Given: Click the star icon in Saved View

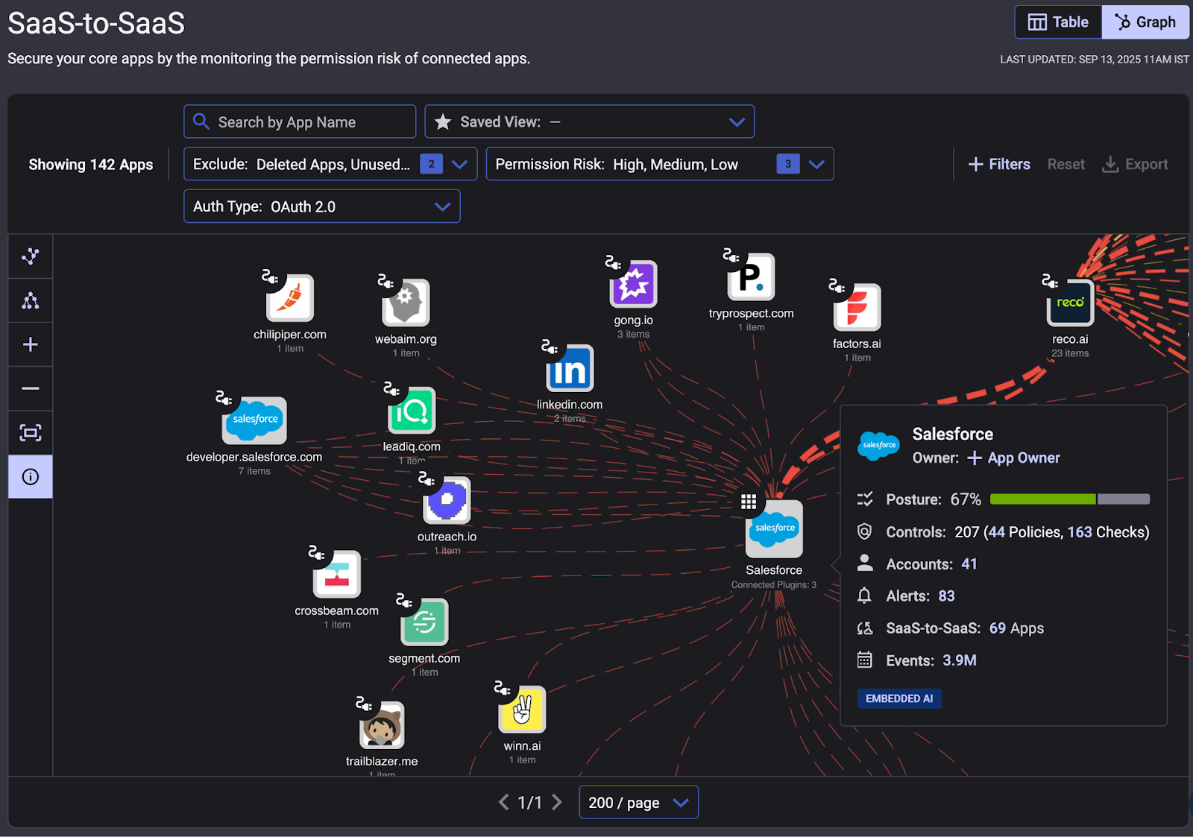Looking at the screenshot, I should click(x=443, y=121).
